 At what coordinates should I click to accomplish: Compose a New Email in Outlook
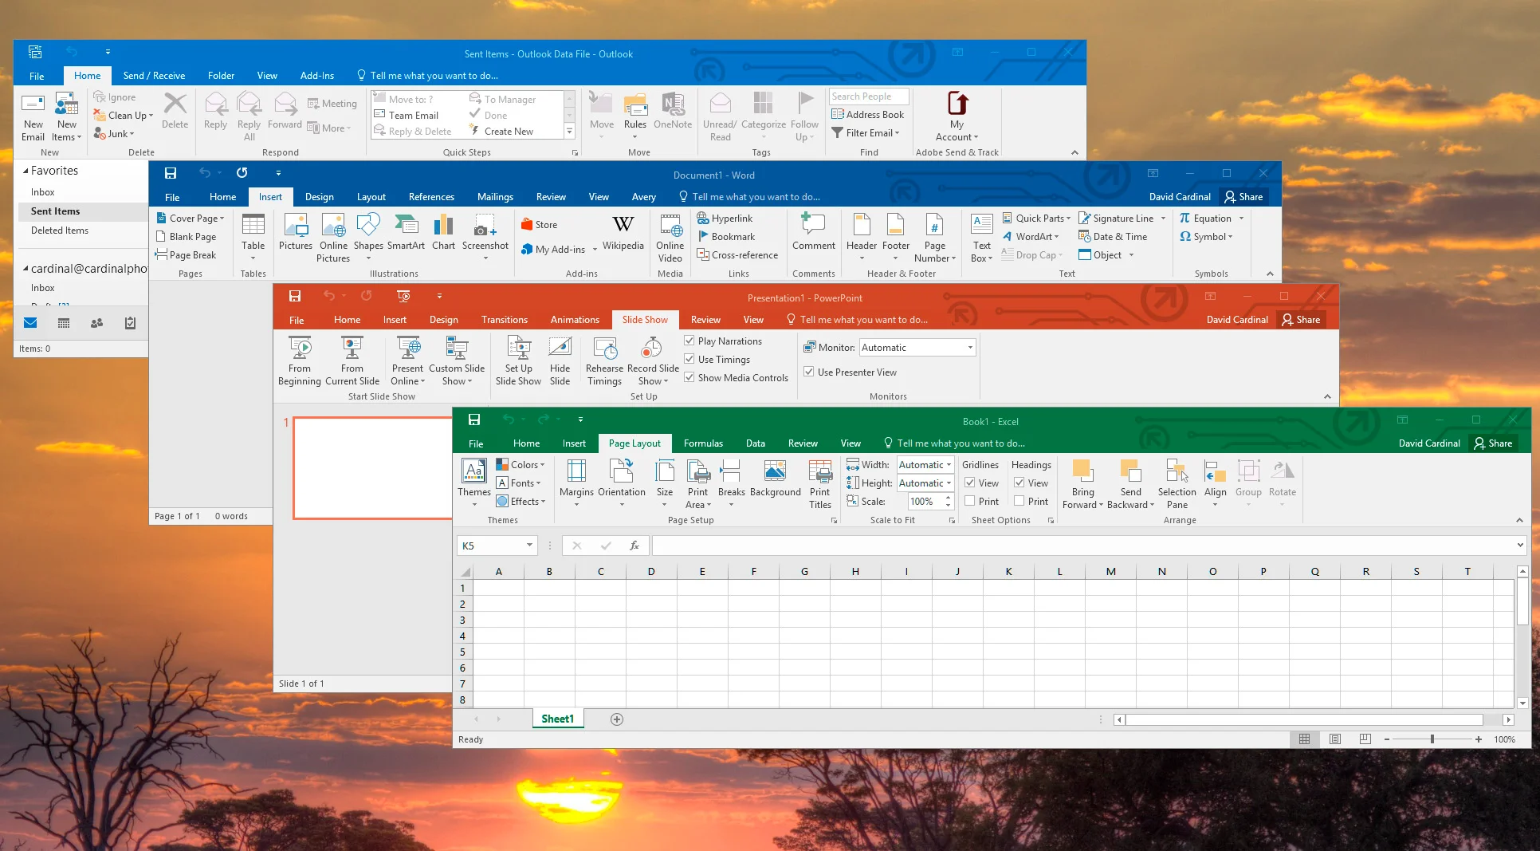pyautogui.click(x=33, y=116)
